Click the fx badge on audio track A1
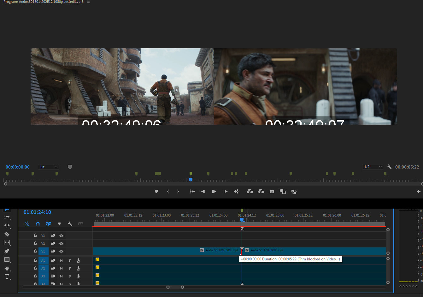 coord(97,259)
